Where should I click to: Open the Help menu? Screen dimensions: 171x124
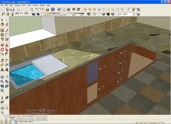tap(48, 5)
